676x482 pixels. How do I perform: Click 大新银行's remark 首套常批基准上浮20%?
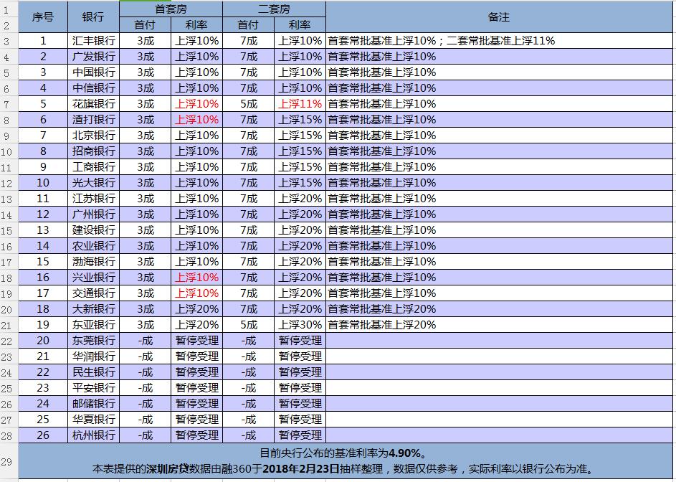coord(499,308)
